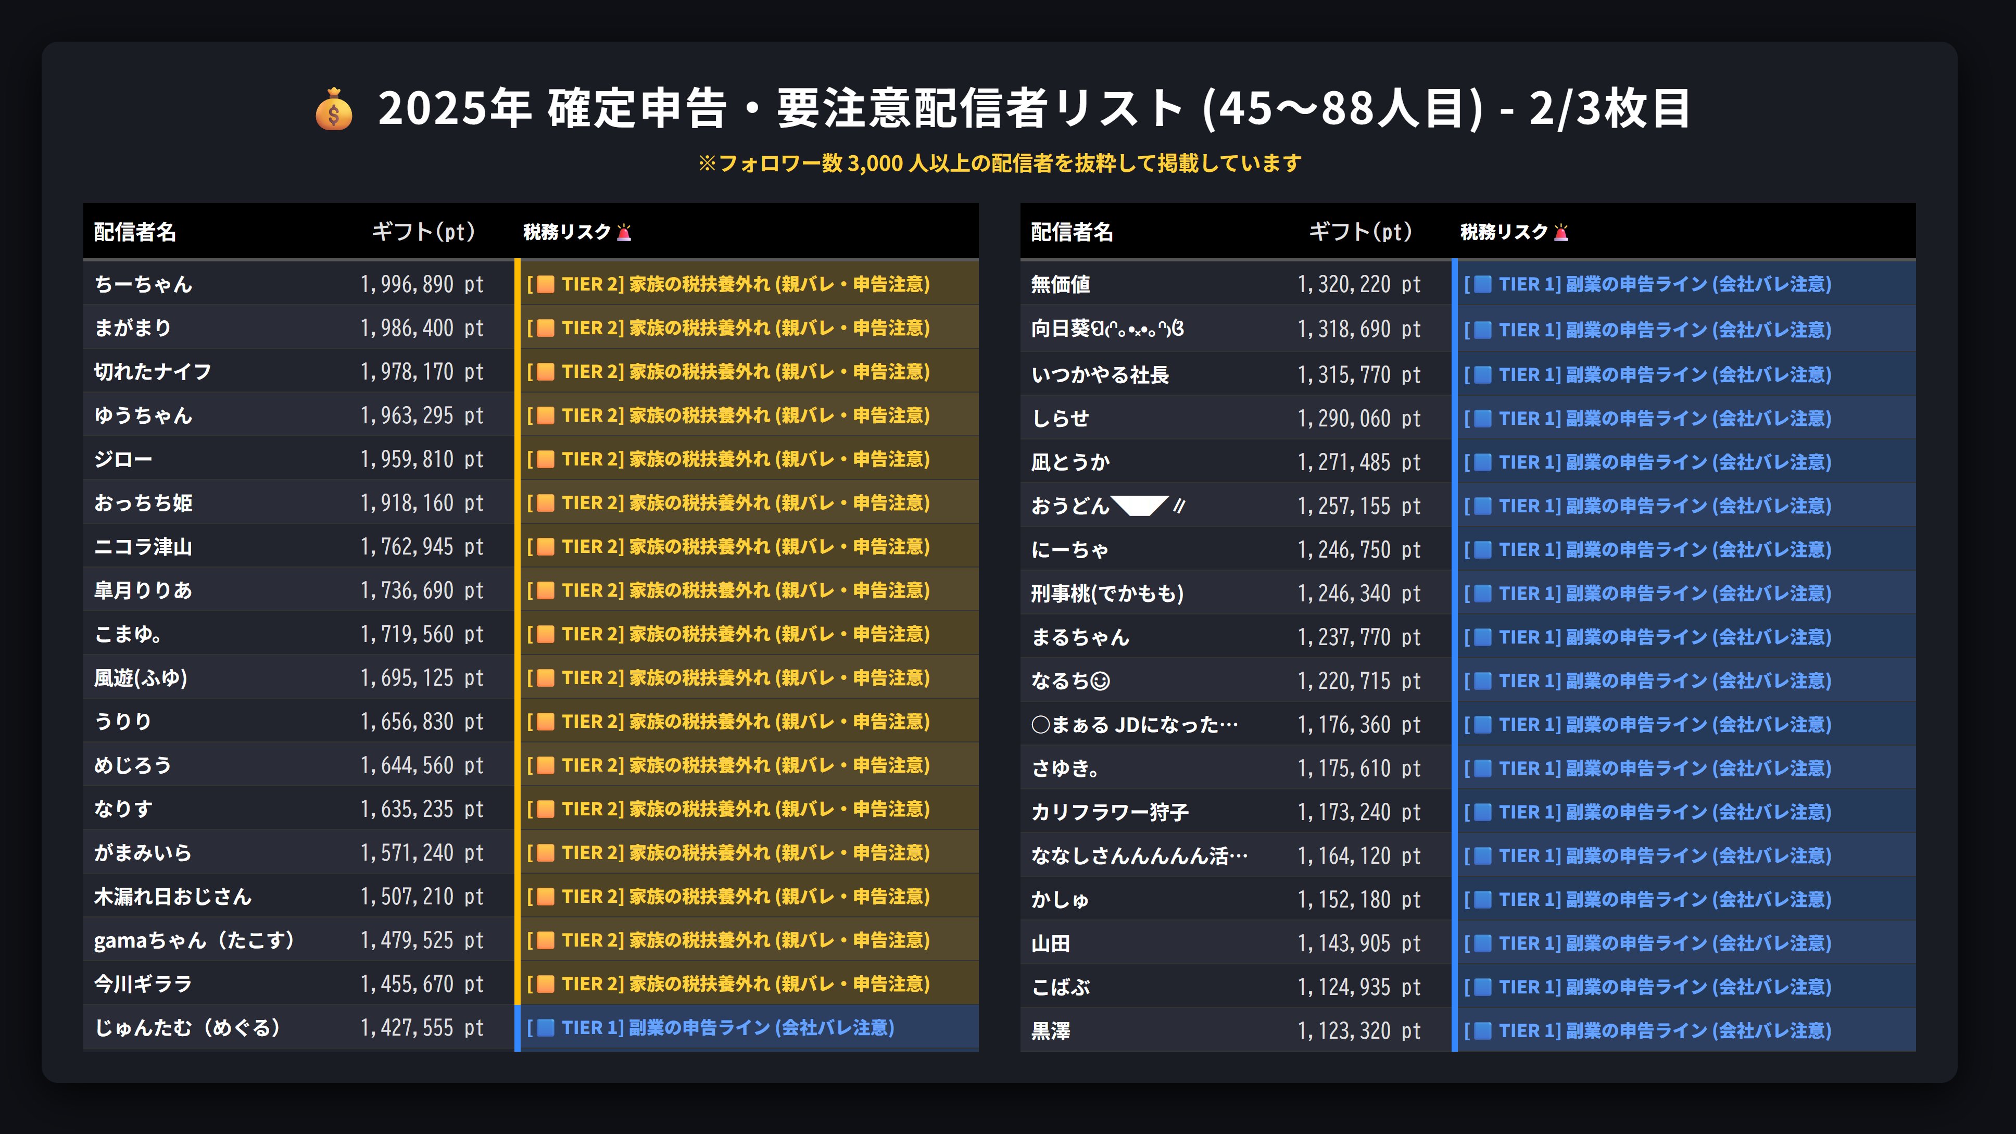Click the yellow follower count note subtitle
Image resolution: width=2016 pixels, height=1134 pixels.
tap(1000, 163)
